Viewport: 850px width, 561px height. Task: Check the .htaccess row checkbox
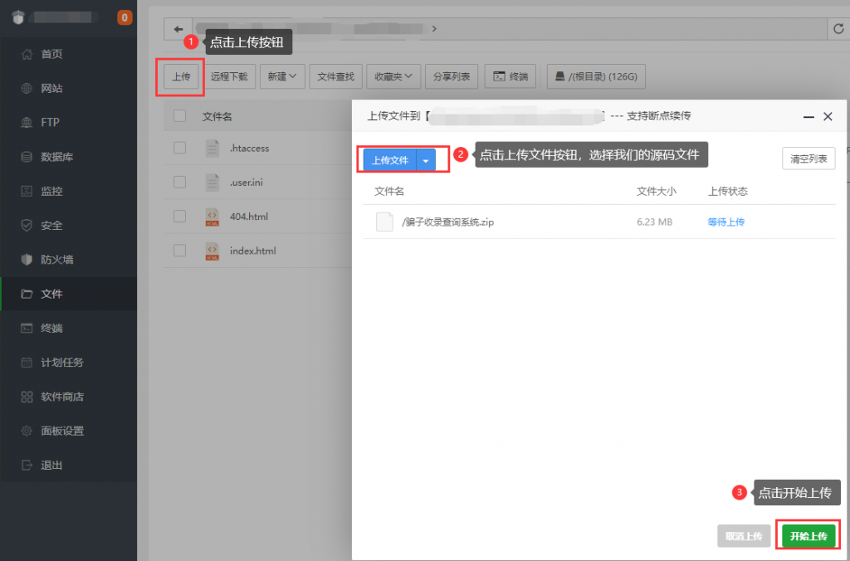click(179, 148)
